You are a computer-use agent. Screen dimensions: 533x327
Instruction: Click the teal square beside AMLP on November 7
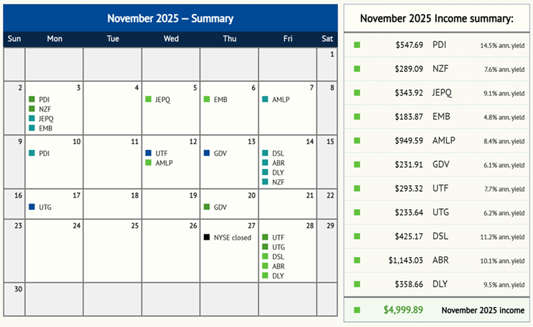pyautogui.click(x=265, y=99)
